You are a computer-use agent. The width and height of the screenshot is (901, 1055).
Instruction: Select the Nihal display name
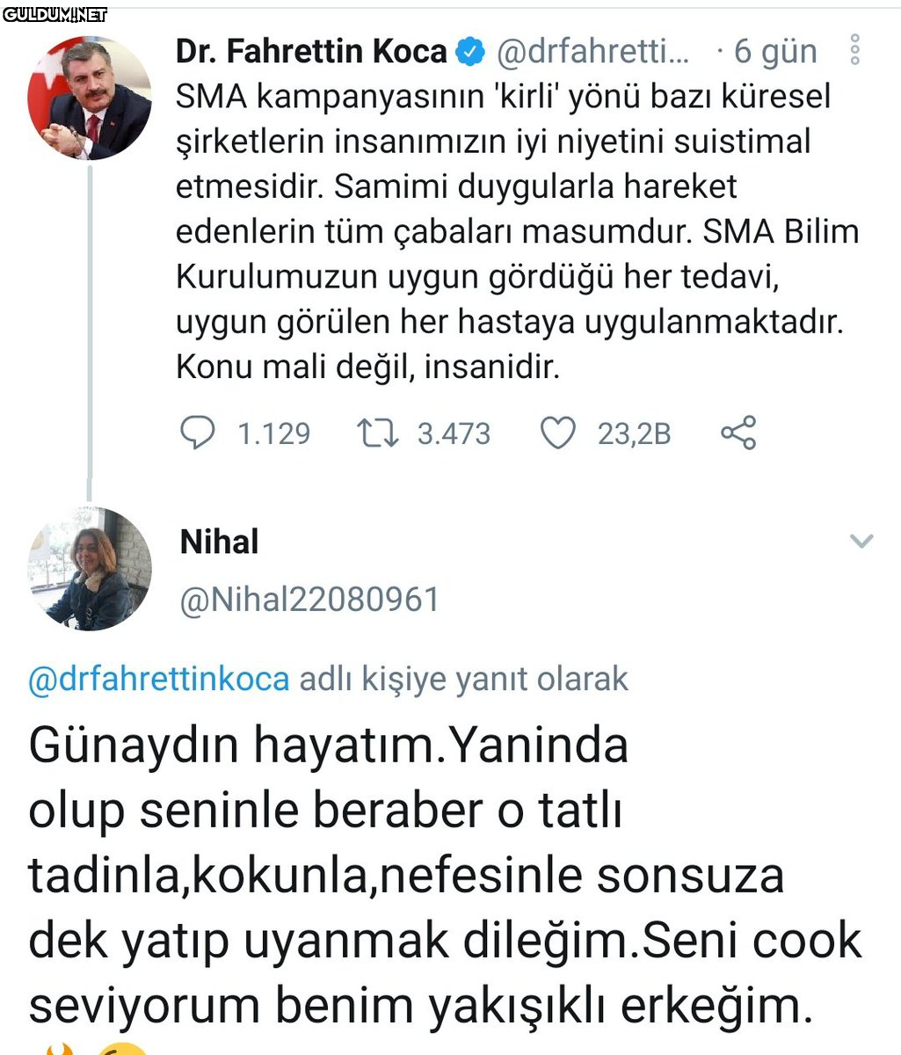coord(220,542)
